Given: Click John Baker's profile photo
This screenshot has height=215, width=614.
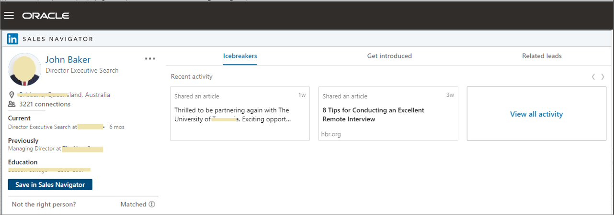Looking at the screenshot, I should pyautogui.click(x=25, y=69).
